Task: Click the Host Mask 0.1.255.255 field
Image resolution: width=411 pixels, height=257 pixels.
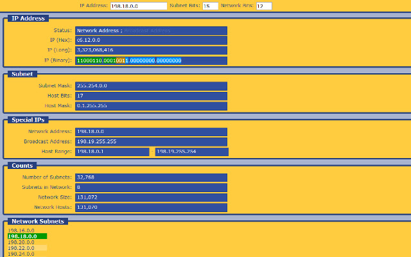Action: coord(151,106)
